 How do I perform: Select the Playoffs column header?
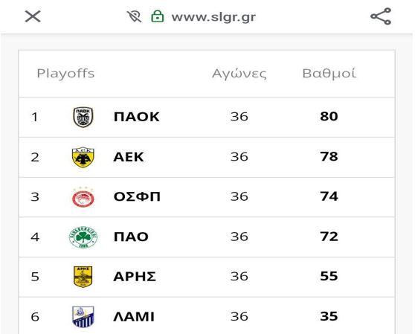click(65, 74)
